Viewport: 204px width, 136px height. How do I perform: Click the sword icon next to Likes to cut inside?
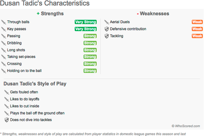point(6,106)
